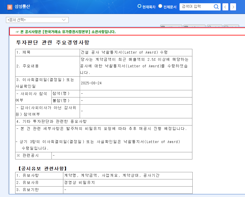This screenshot has height=197, width=245.
Task: Click the 경영상 비밀유지 cell
Action: click(128, 183)
